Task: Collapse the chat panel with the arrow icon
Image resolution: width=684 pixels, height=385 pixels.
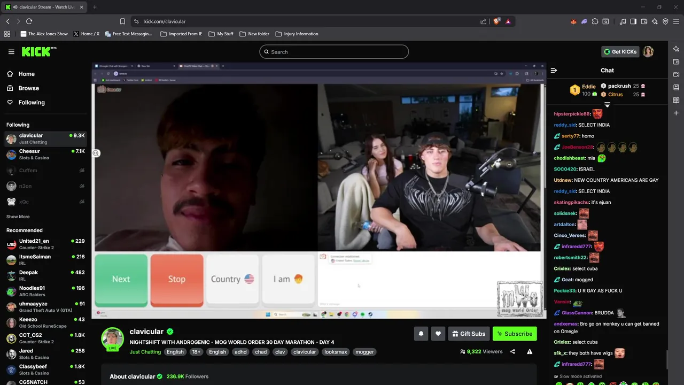Action: (554, 70)
